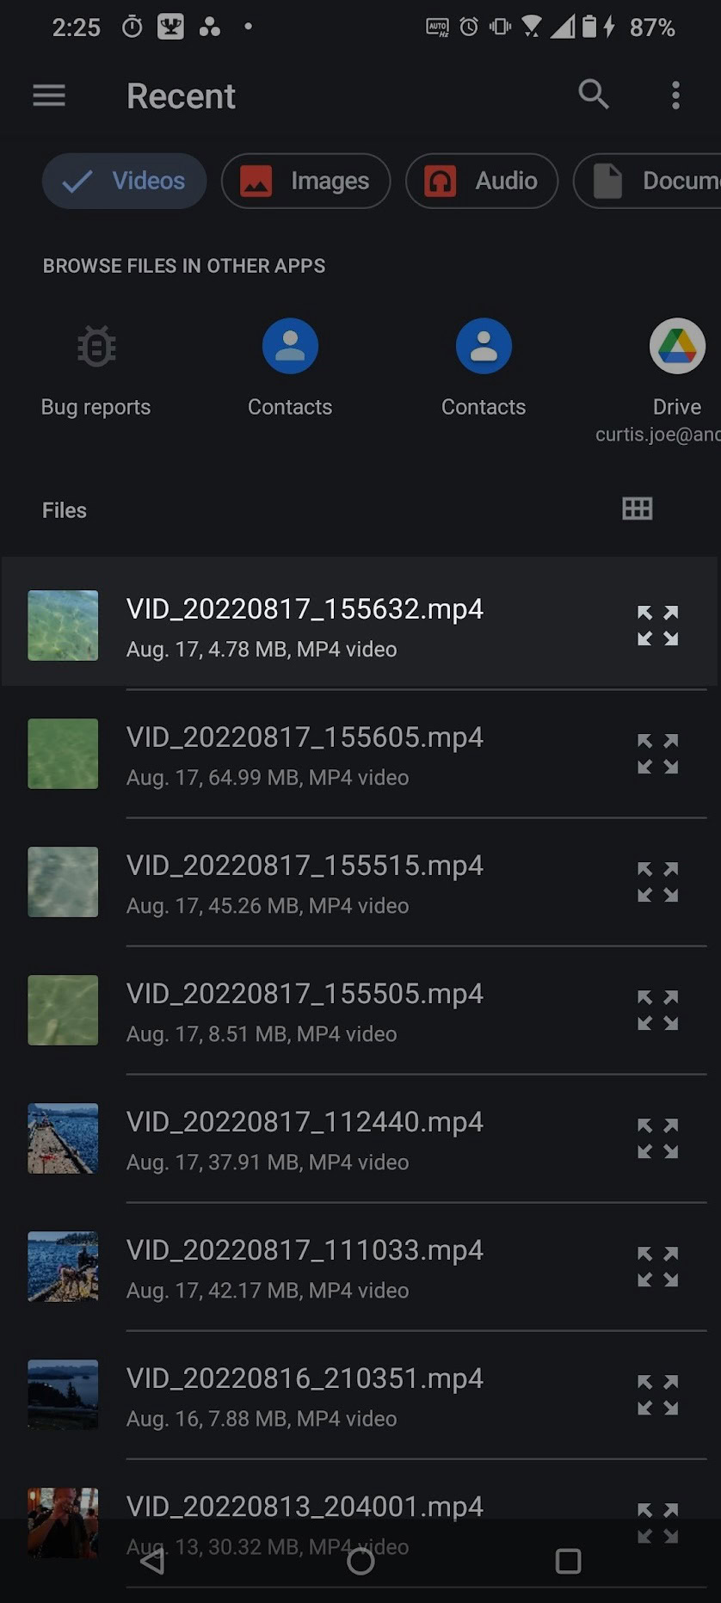The height and width of the screenshot is (1603, 721).
Task: Open Android recent apps square button
Action: pyautogui.click(x=568, y=1561)
